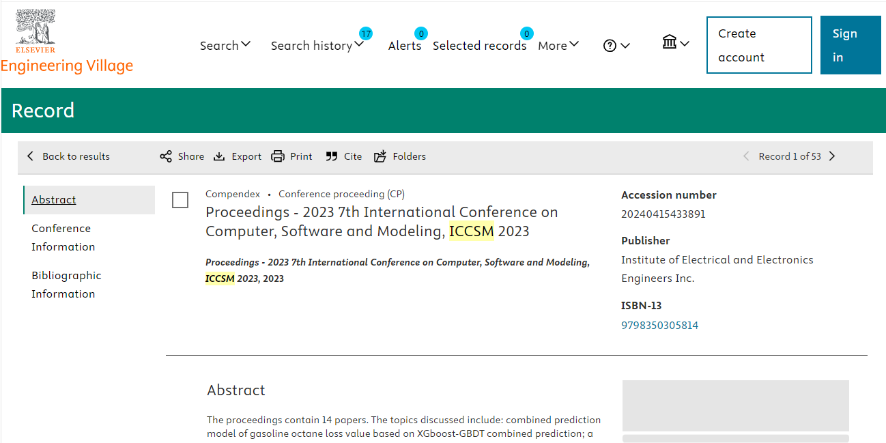Click the Share icon
The image size is (886, 443).
point(166,156)
